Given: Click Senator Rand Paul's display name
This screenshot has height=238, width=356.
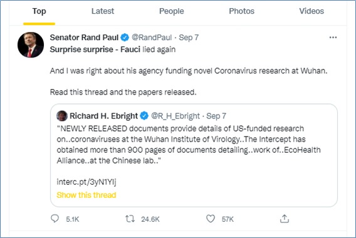Looking at the screenshot, I should coord(84,38).
